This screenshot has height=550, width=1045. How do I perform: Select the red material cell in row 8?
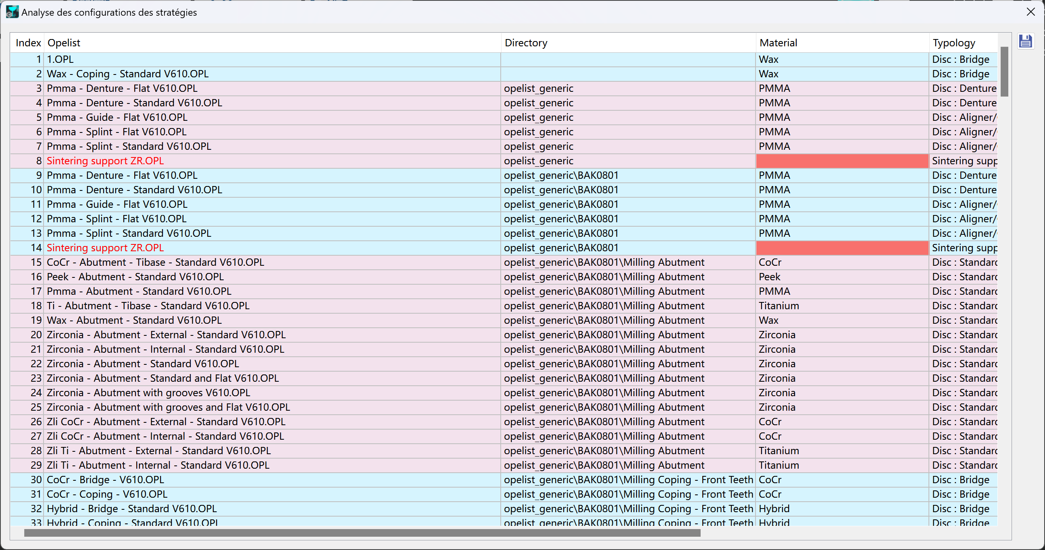(x=842, y=161)
